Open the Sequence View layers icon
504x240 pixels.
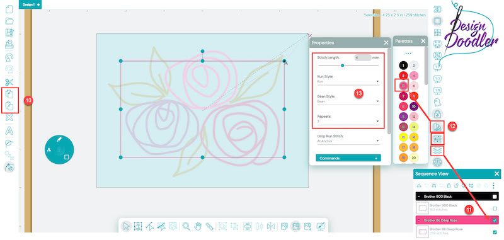tap(437, 151)
